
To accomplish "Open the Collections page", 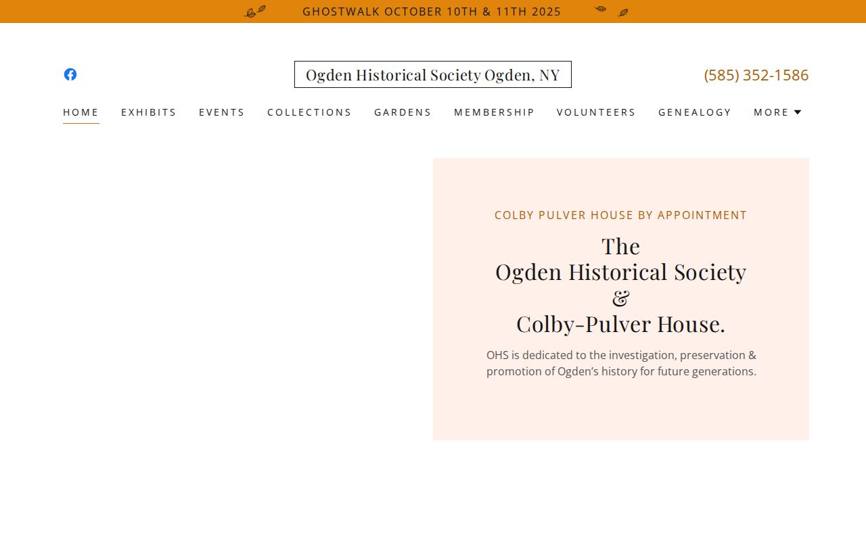I will [x=309, y=112].
